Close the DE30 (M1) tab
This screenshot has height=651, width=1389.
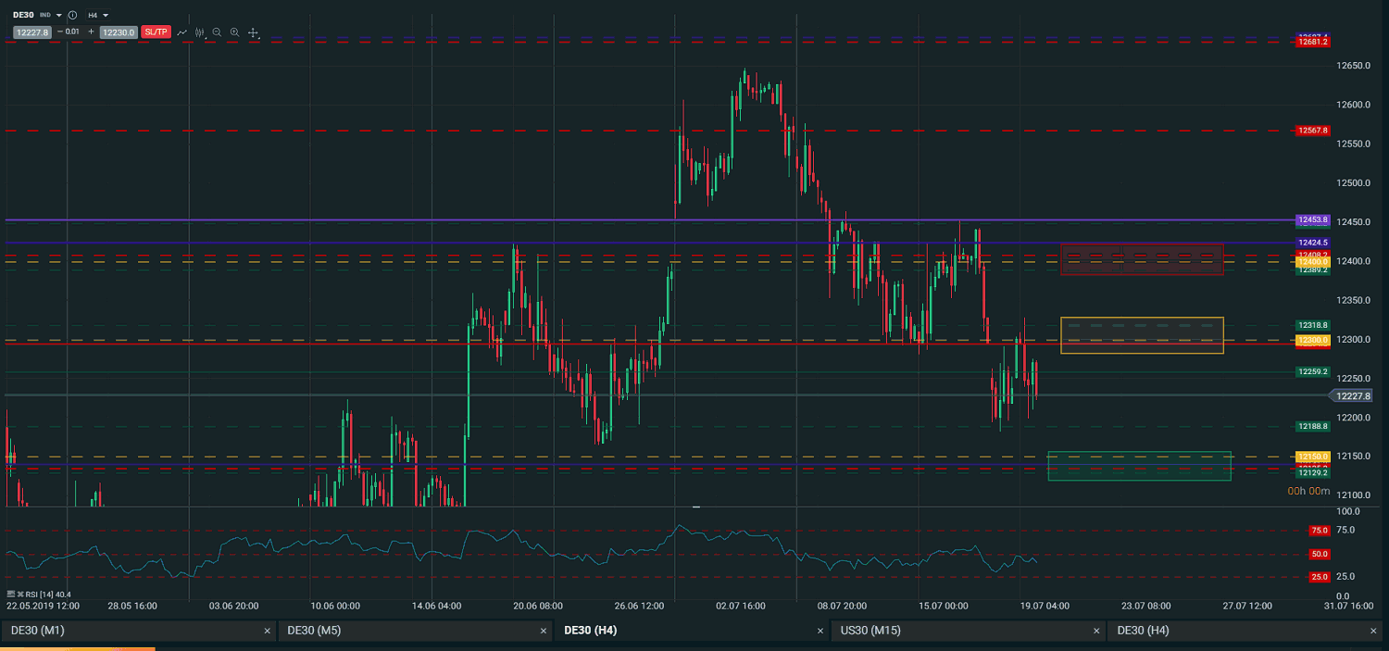click(x=268, y=631)
